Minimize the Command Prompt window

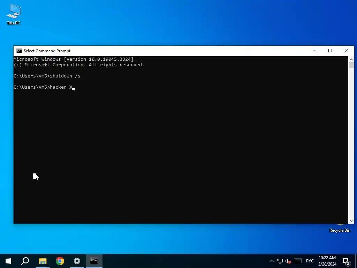tap(314, 51)
